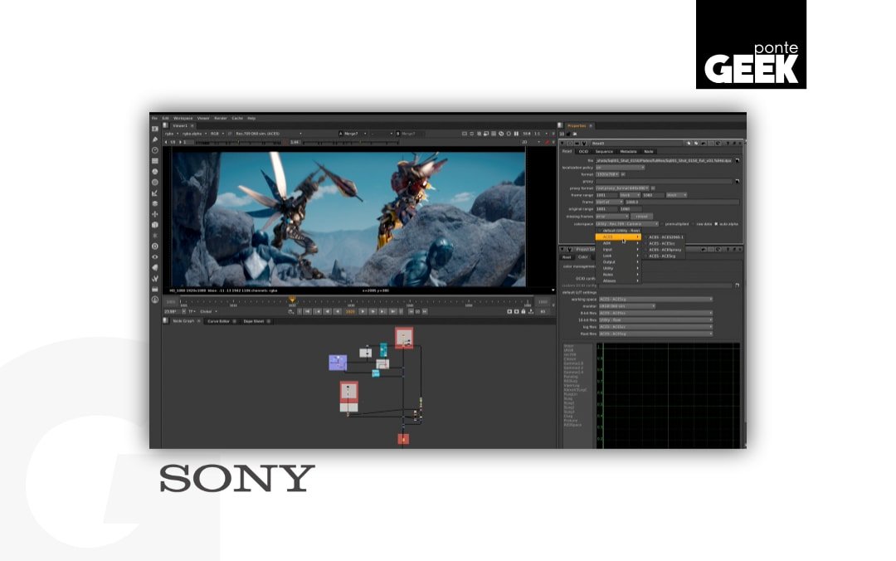The width and height of the screenshot is (896, 561).
Task: Open the Particles nodes toolbar icon
Action: [x=155, y=236]
